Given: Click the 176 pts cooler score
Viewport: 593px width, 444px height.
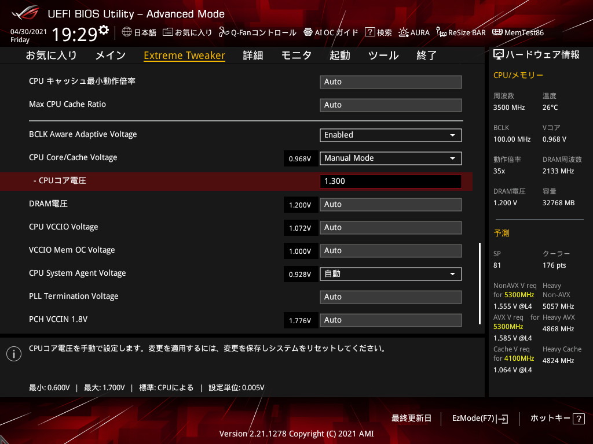Looking at the screenshot, I should point(554,265).
